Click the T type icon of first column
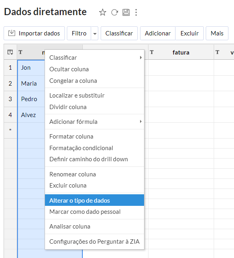 [x=20, y=52]
